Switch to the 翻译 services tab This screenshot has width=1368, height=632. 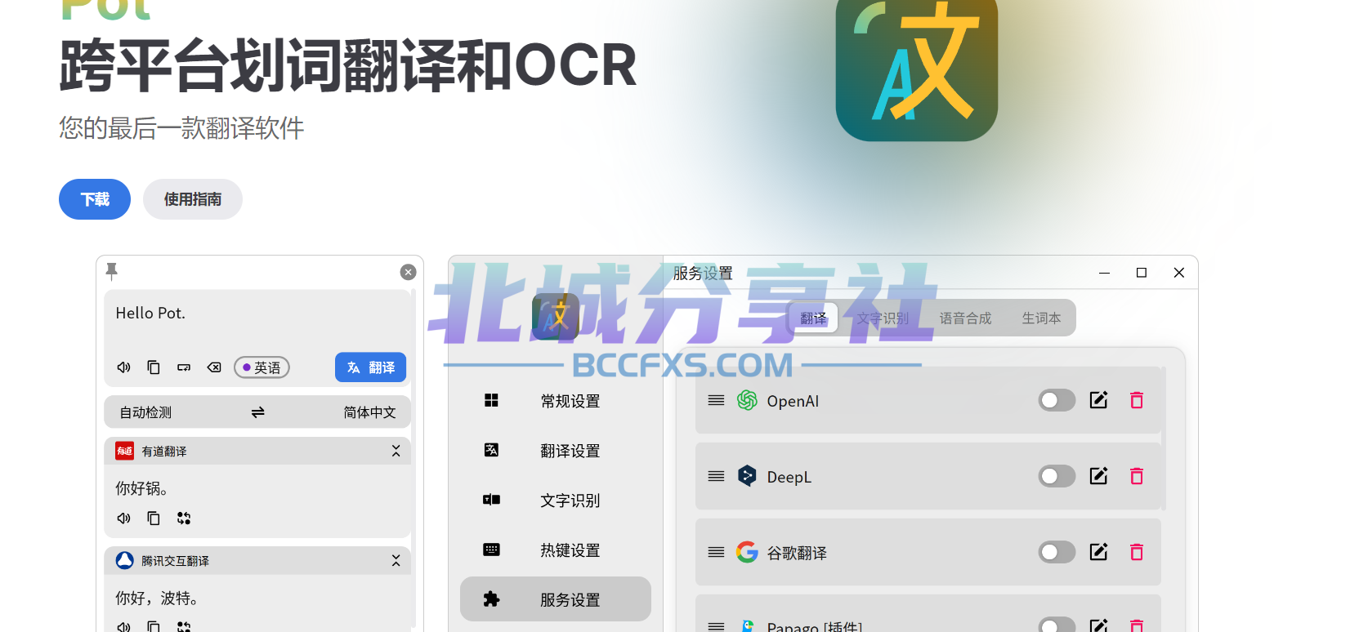(x=813, y=318)
